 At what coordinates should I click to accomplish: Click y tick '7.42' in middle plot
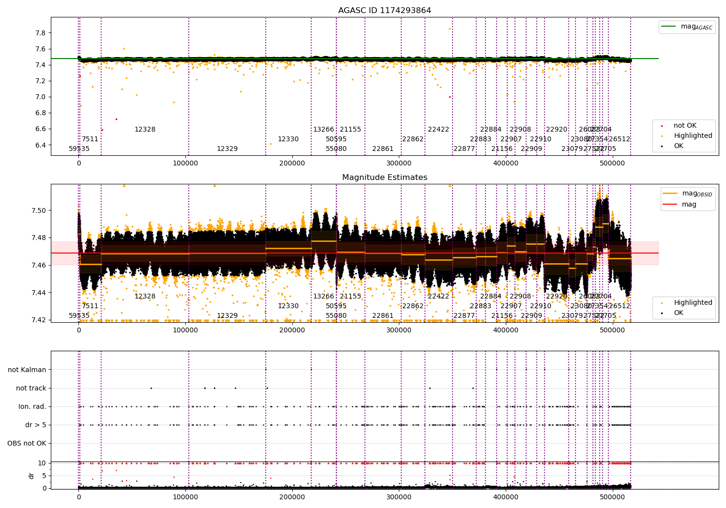[39, 320]
